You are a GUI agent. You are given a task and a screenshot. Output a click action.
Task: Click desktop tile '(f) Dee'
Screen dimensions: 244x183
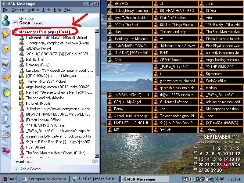(221, 11)
